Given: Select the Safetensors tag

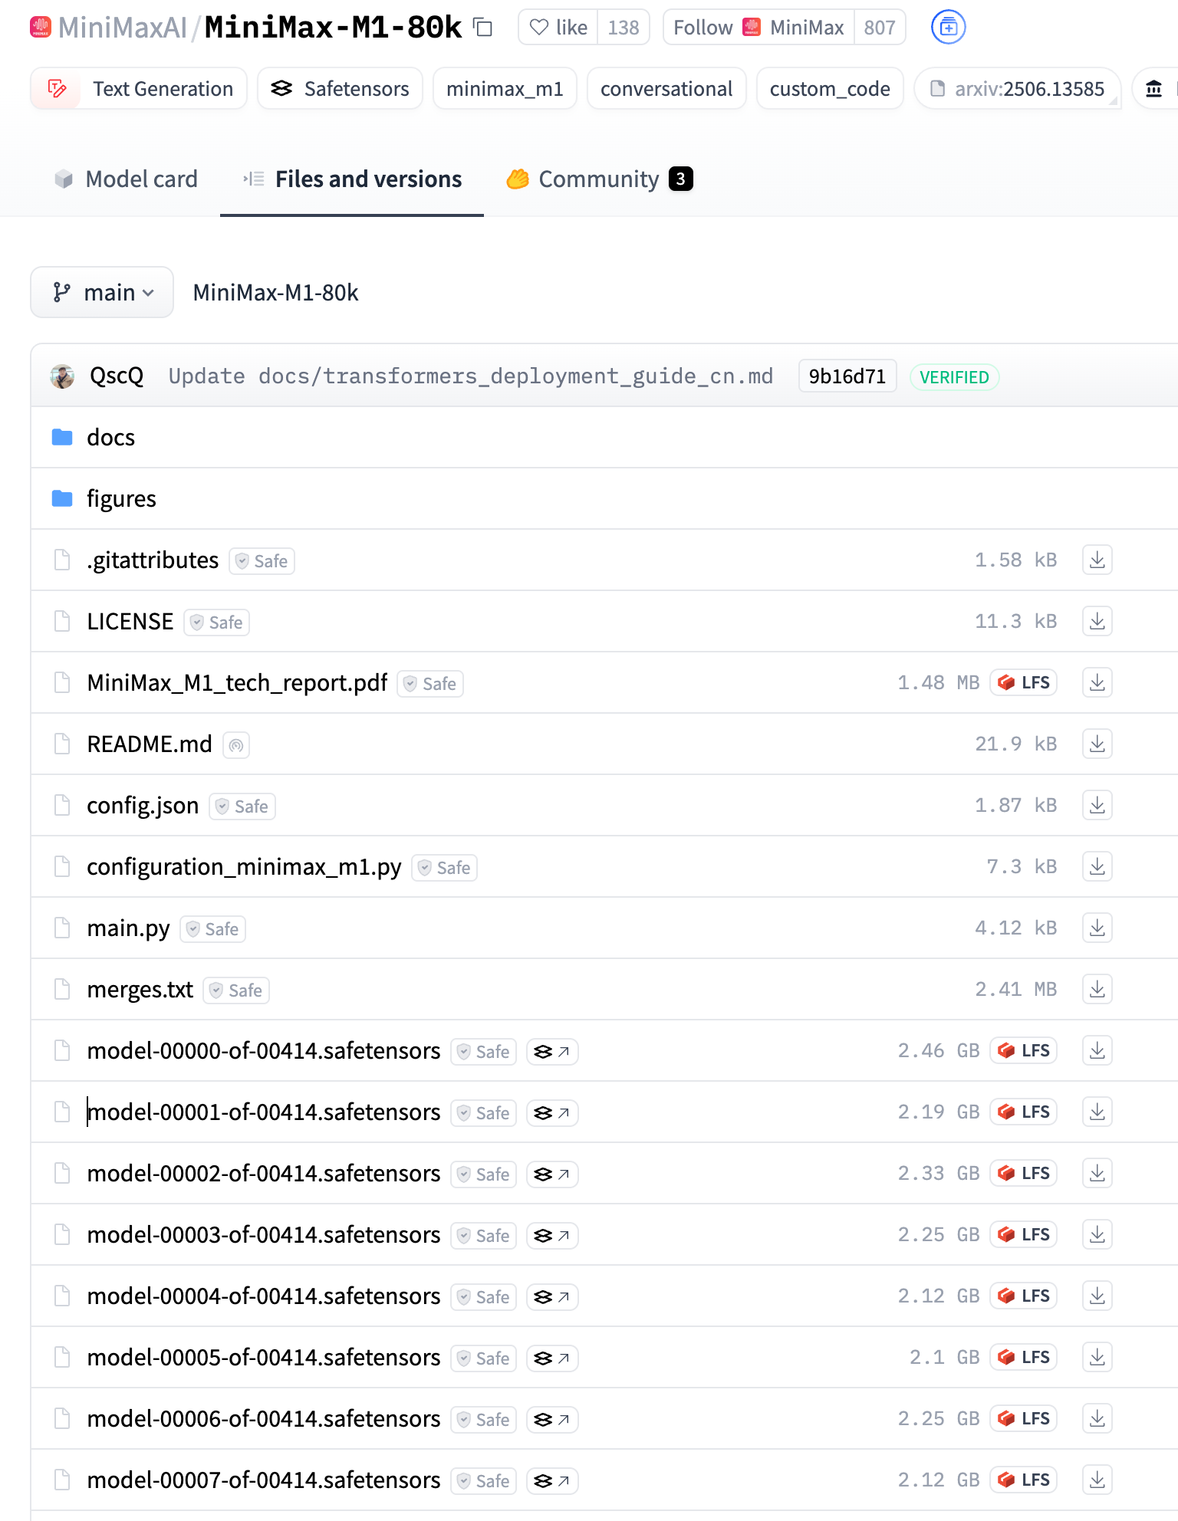Looking at the screenshot, I should (340, 89).
